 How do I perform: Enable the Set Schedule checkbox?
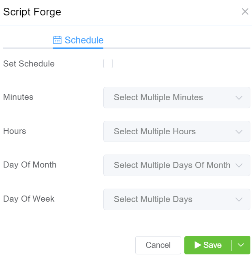click(108, 64)
